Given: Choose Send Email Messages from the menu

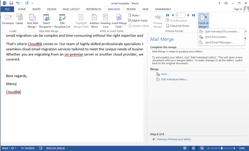Looking at the screenshot, I should [219, 43].
